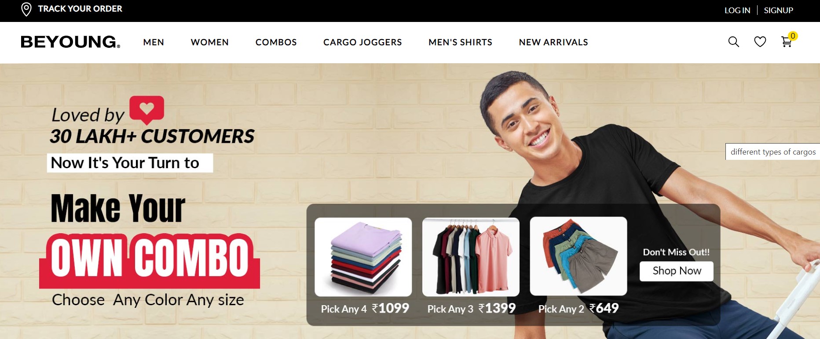View wishlist via heart icon

tap(760, 42)
